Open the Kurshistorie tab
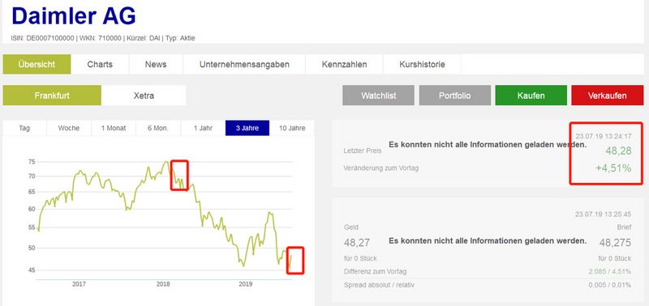Screen dimensions: 649x306 click(422, 65)
